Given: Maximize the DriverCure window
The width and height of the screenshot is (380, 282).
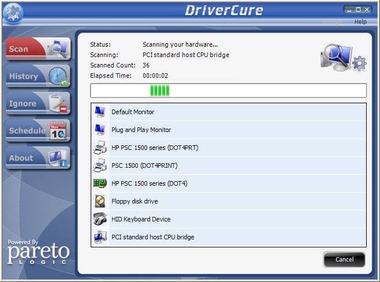Looking at the screenshot, I should (358, 10).
